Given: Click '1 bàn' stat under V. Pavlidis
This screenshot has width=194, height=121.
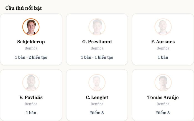Looking at the screenshot, I should [x=31, y=113].
